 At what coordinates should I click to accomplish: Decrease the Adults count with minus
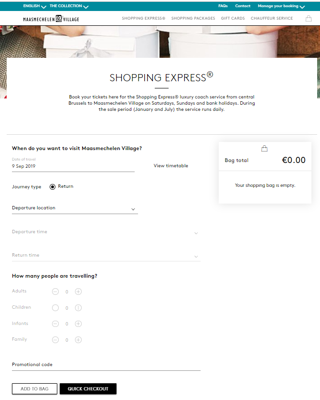tap(55, 292)
